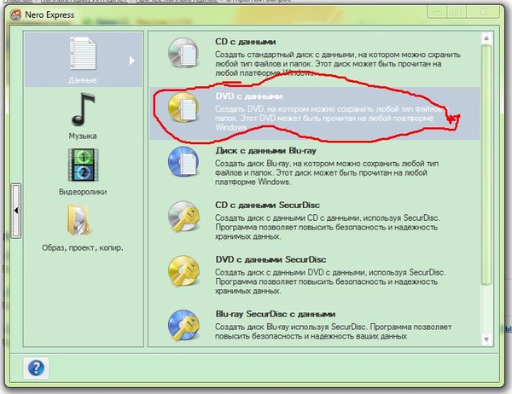Choose the CD с данными heading
Screen dimensions: 512x394
tap(245, 42)
